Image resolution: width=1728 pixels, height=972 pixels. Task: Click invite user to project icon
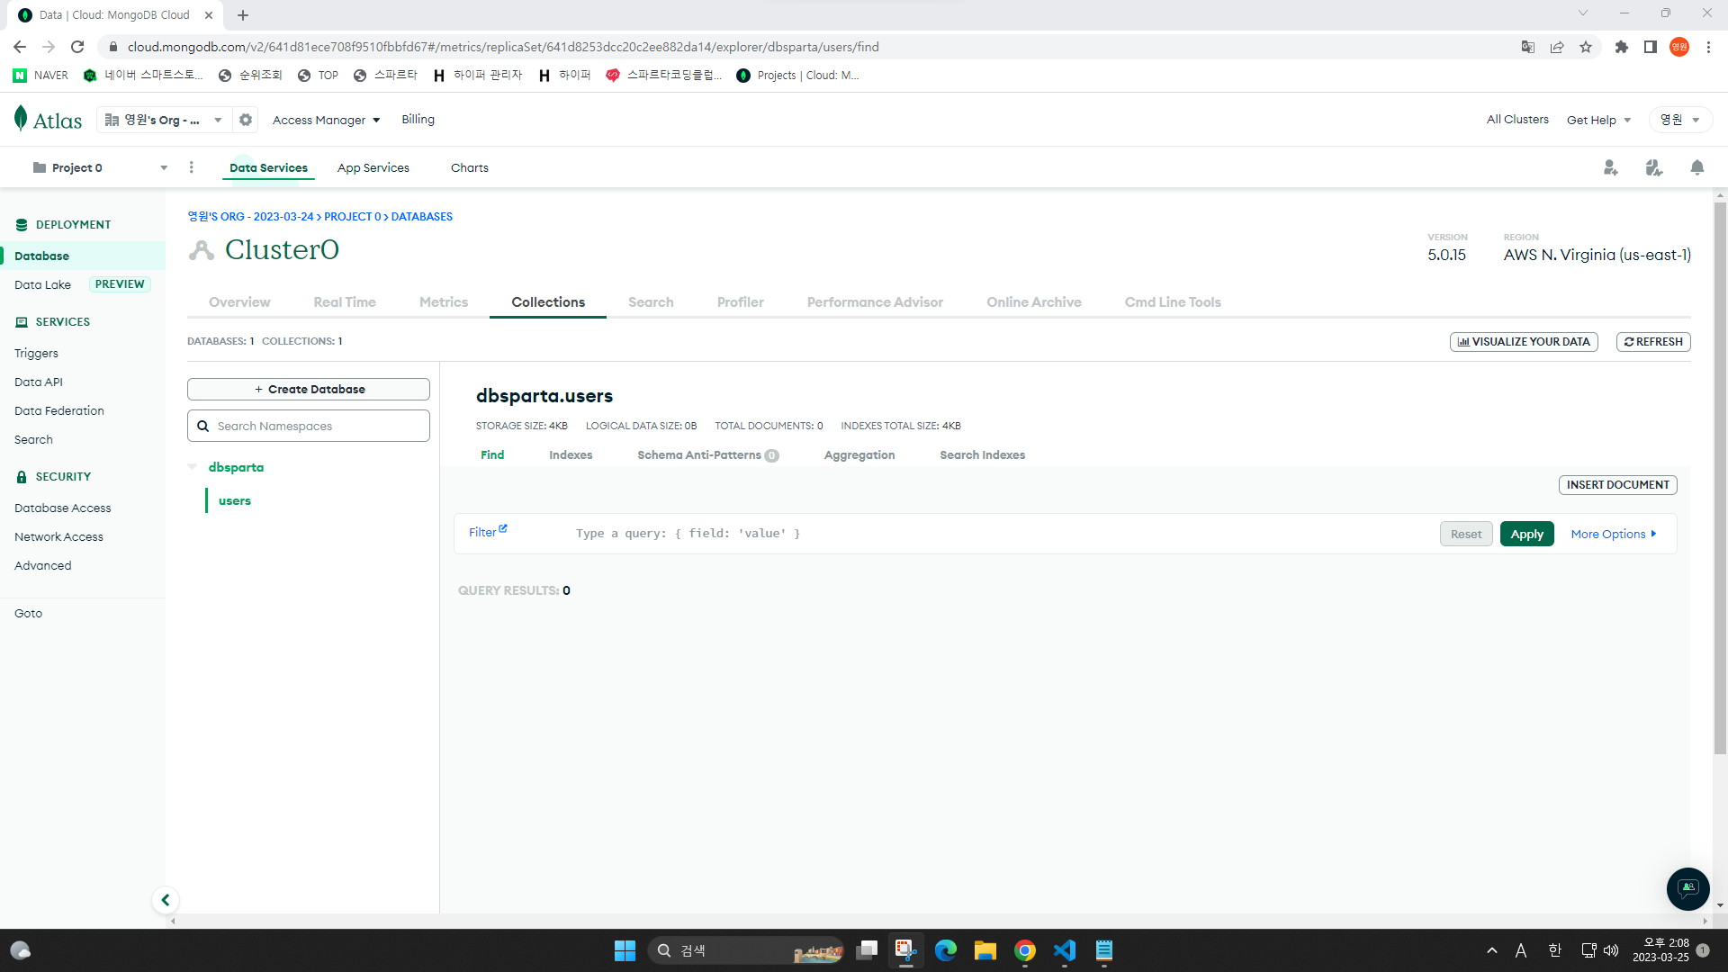(x=1611, y=167)
